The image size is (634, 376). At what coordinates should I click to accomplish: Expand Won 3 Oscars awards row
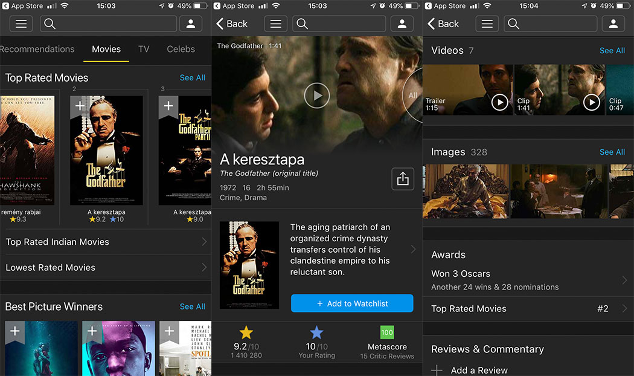pyautogui.click(x=528, y=280)
